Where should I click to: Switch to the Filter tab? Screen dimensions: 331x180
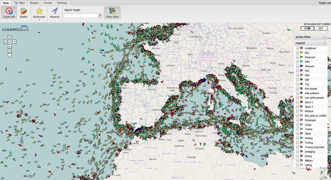pos(20,3)
